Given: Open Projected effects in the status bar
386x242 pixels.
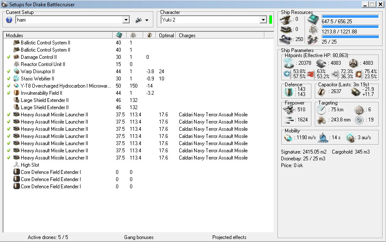Looking at the screenshot, I should (229, 237).
